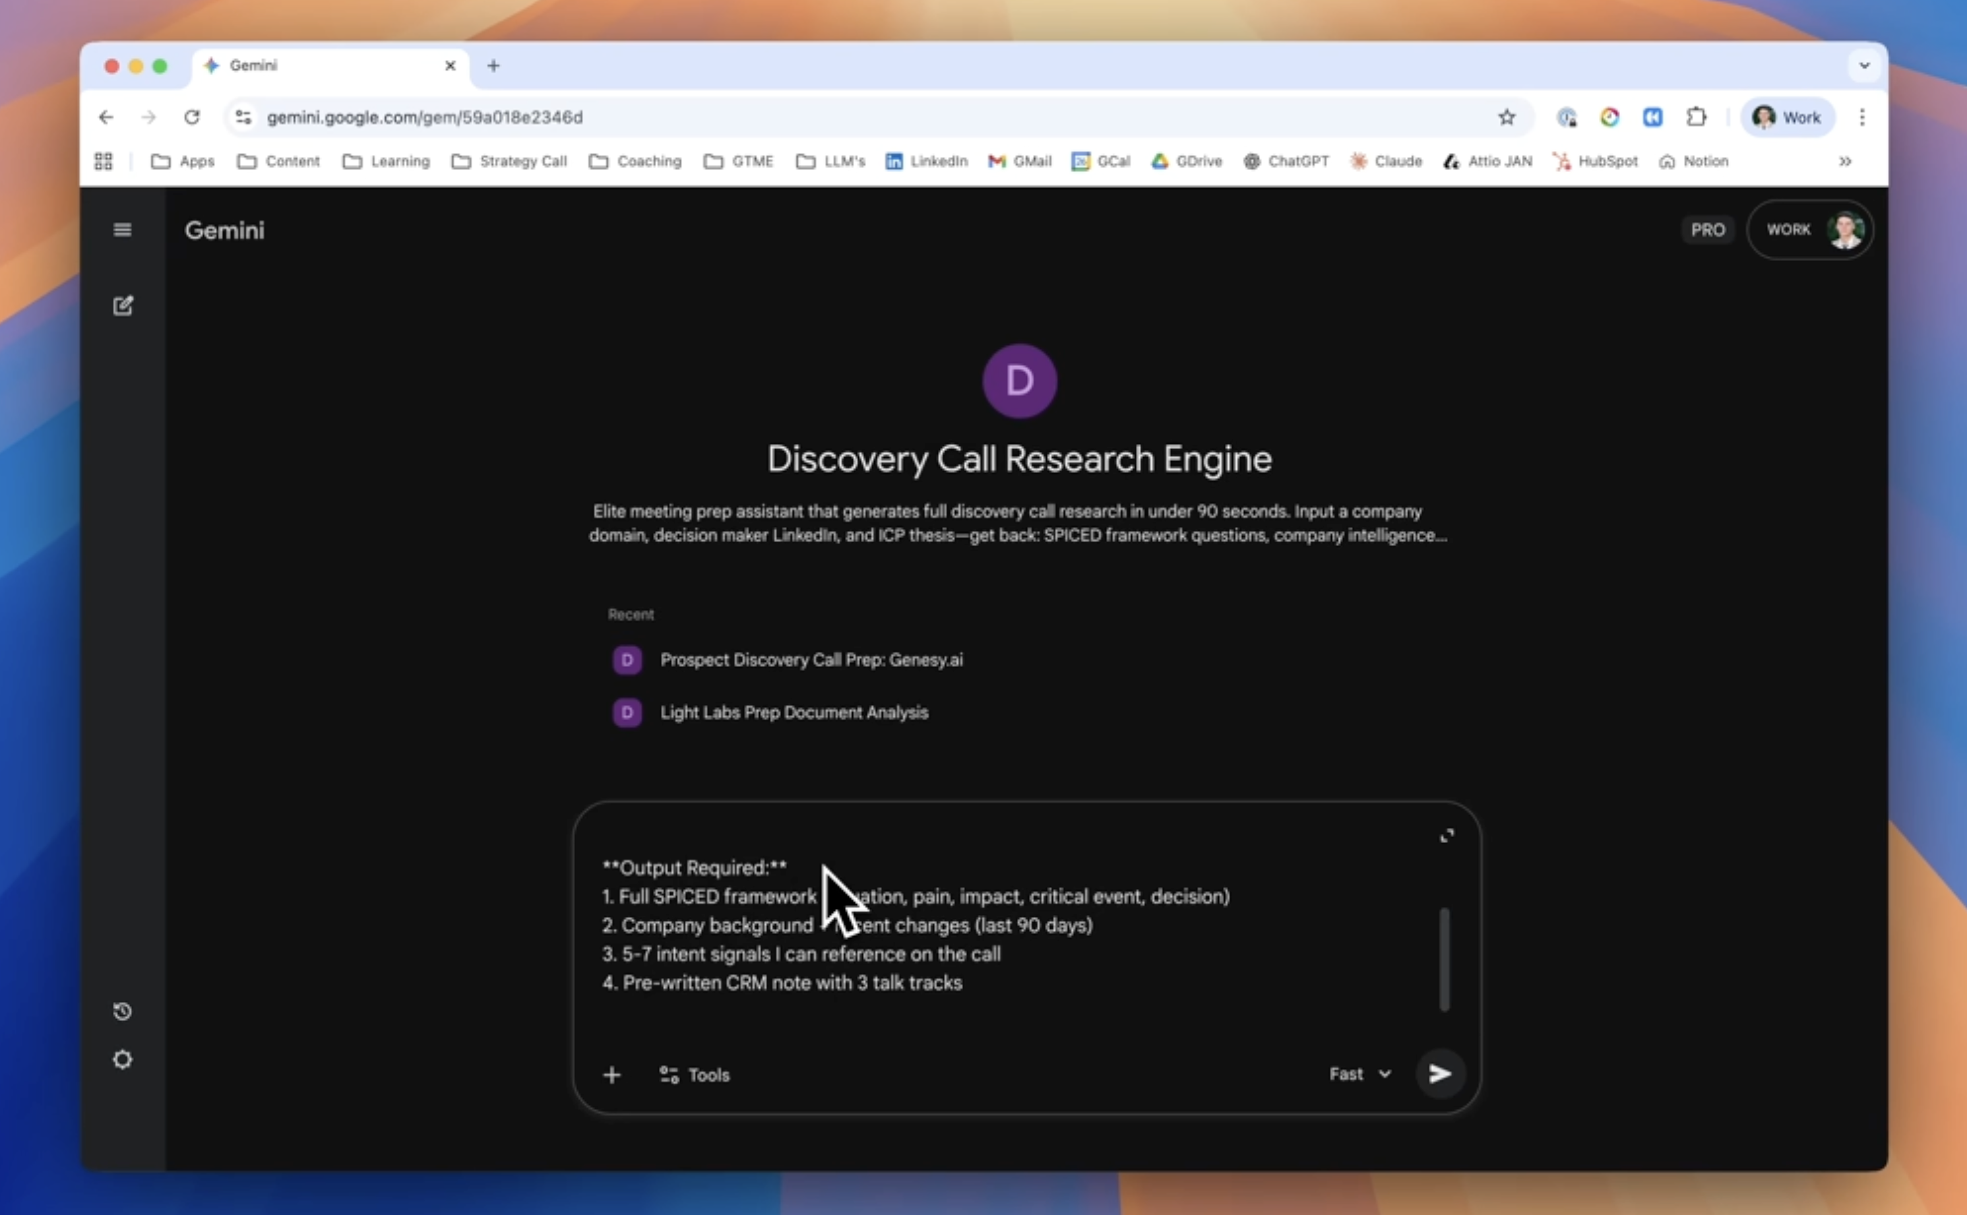Open Light Labs Prep Document Analysis chat
The width and height of the screenshot is (1967, 1215).
(794, 713)
